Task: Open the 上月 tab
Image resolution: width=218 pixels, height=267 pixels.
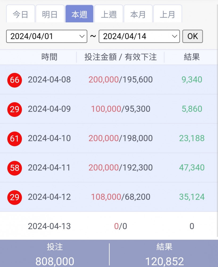Action: [x=168, y=14]
